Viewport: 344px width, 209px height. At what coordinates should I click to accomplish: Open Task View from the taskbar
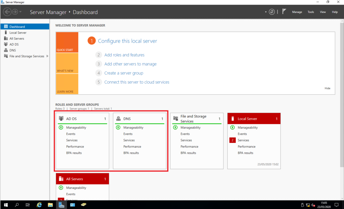coord(28,205)
